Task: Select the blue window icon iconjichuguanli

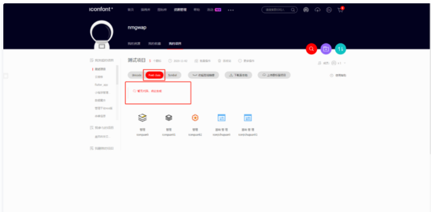Action: 222,118
